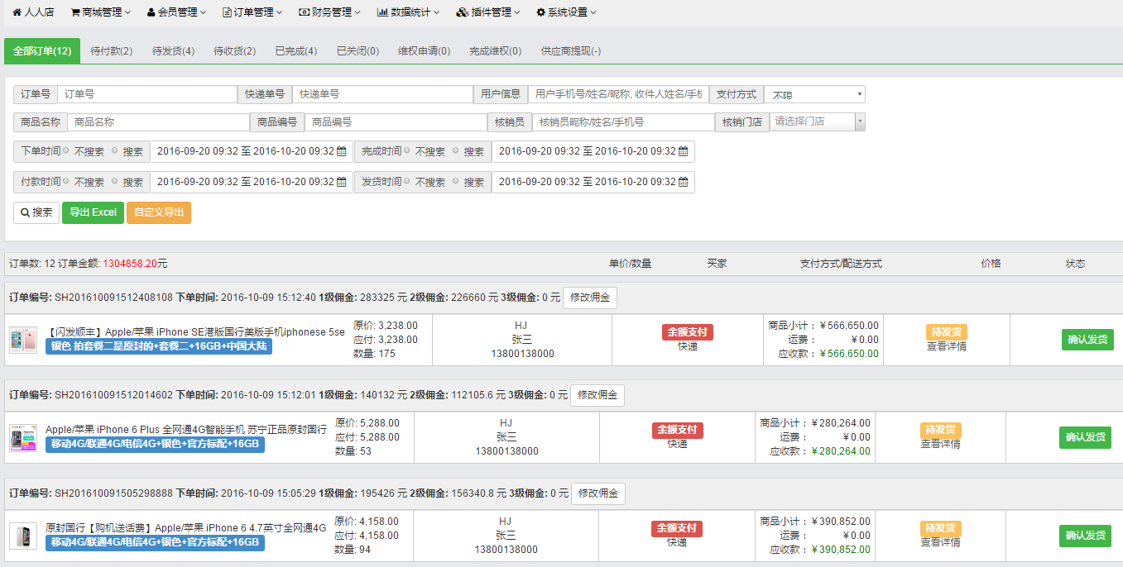Viewport: 1123px width, 567px height.
Task: Open the iPhone 6 4.7英寸 product thumbnail
Action: 23,536
